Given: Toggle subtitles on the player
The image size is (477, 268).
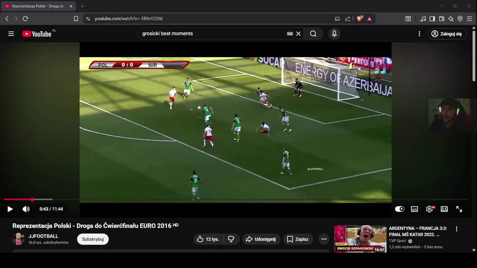Looking at the screenshot, I should [x=414, y=209].
